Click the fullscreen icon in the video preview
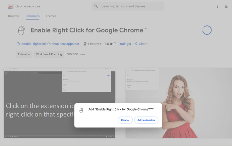 click(x=113, y=137)
